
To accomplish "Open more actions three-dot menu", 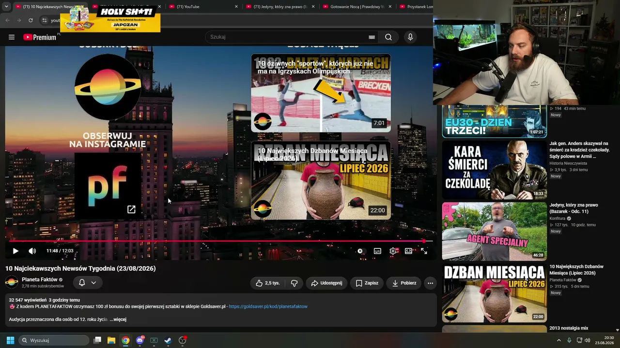I will [430, 283].
